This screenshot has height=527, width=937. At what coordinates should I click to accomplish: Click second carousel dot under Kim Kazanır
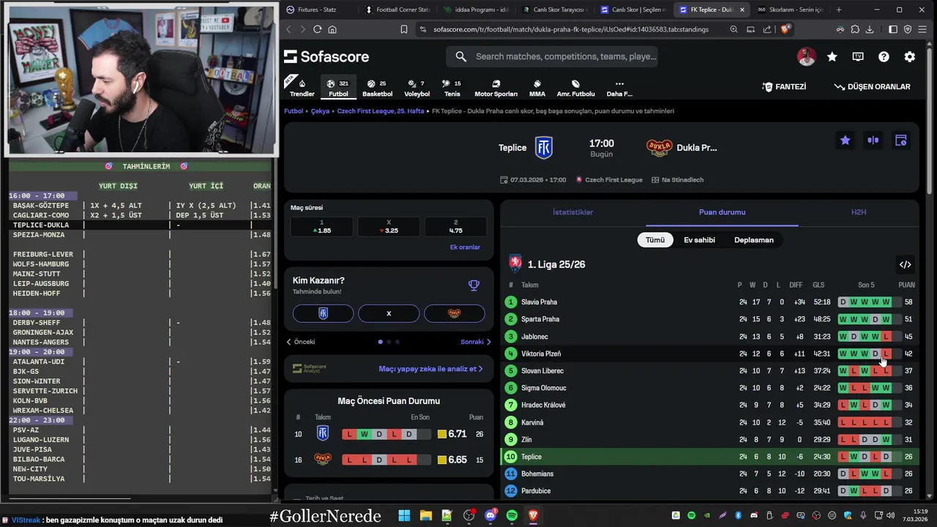389,342
